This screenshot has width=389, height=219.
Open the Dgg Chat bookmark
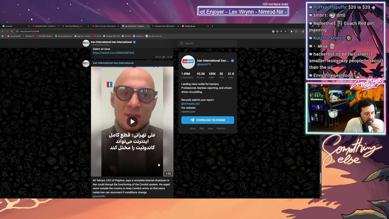coord(83,36)
